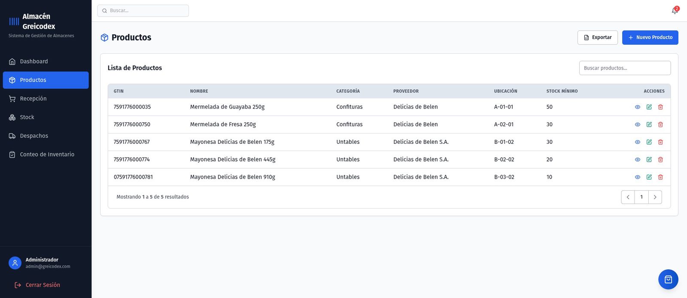Focus the Buscar productos search field
This screenshot has width=687, height=298.
tap(625, 68)
